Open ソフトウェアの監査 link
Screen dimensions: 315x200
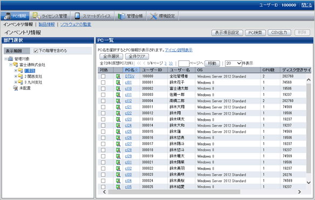pyautogui.click(x=76, y=24)
